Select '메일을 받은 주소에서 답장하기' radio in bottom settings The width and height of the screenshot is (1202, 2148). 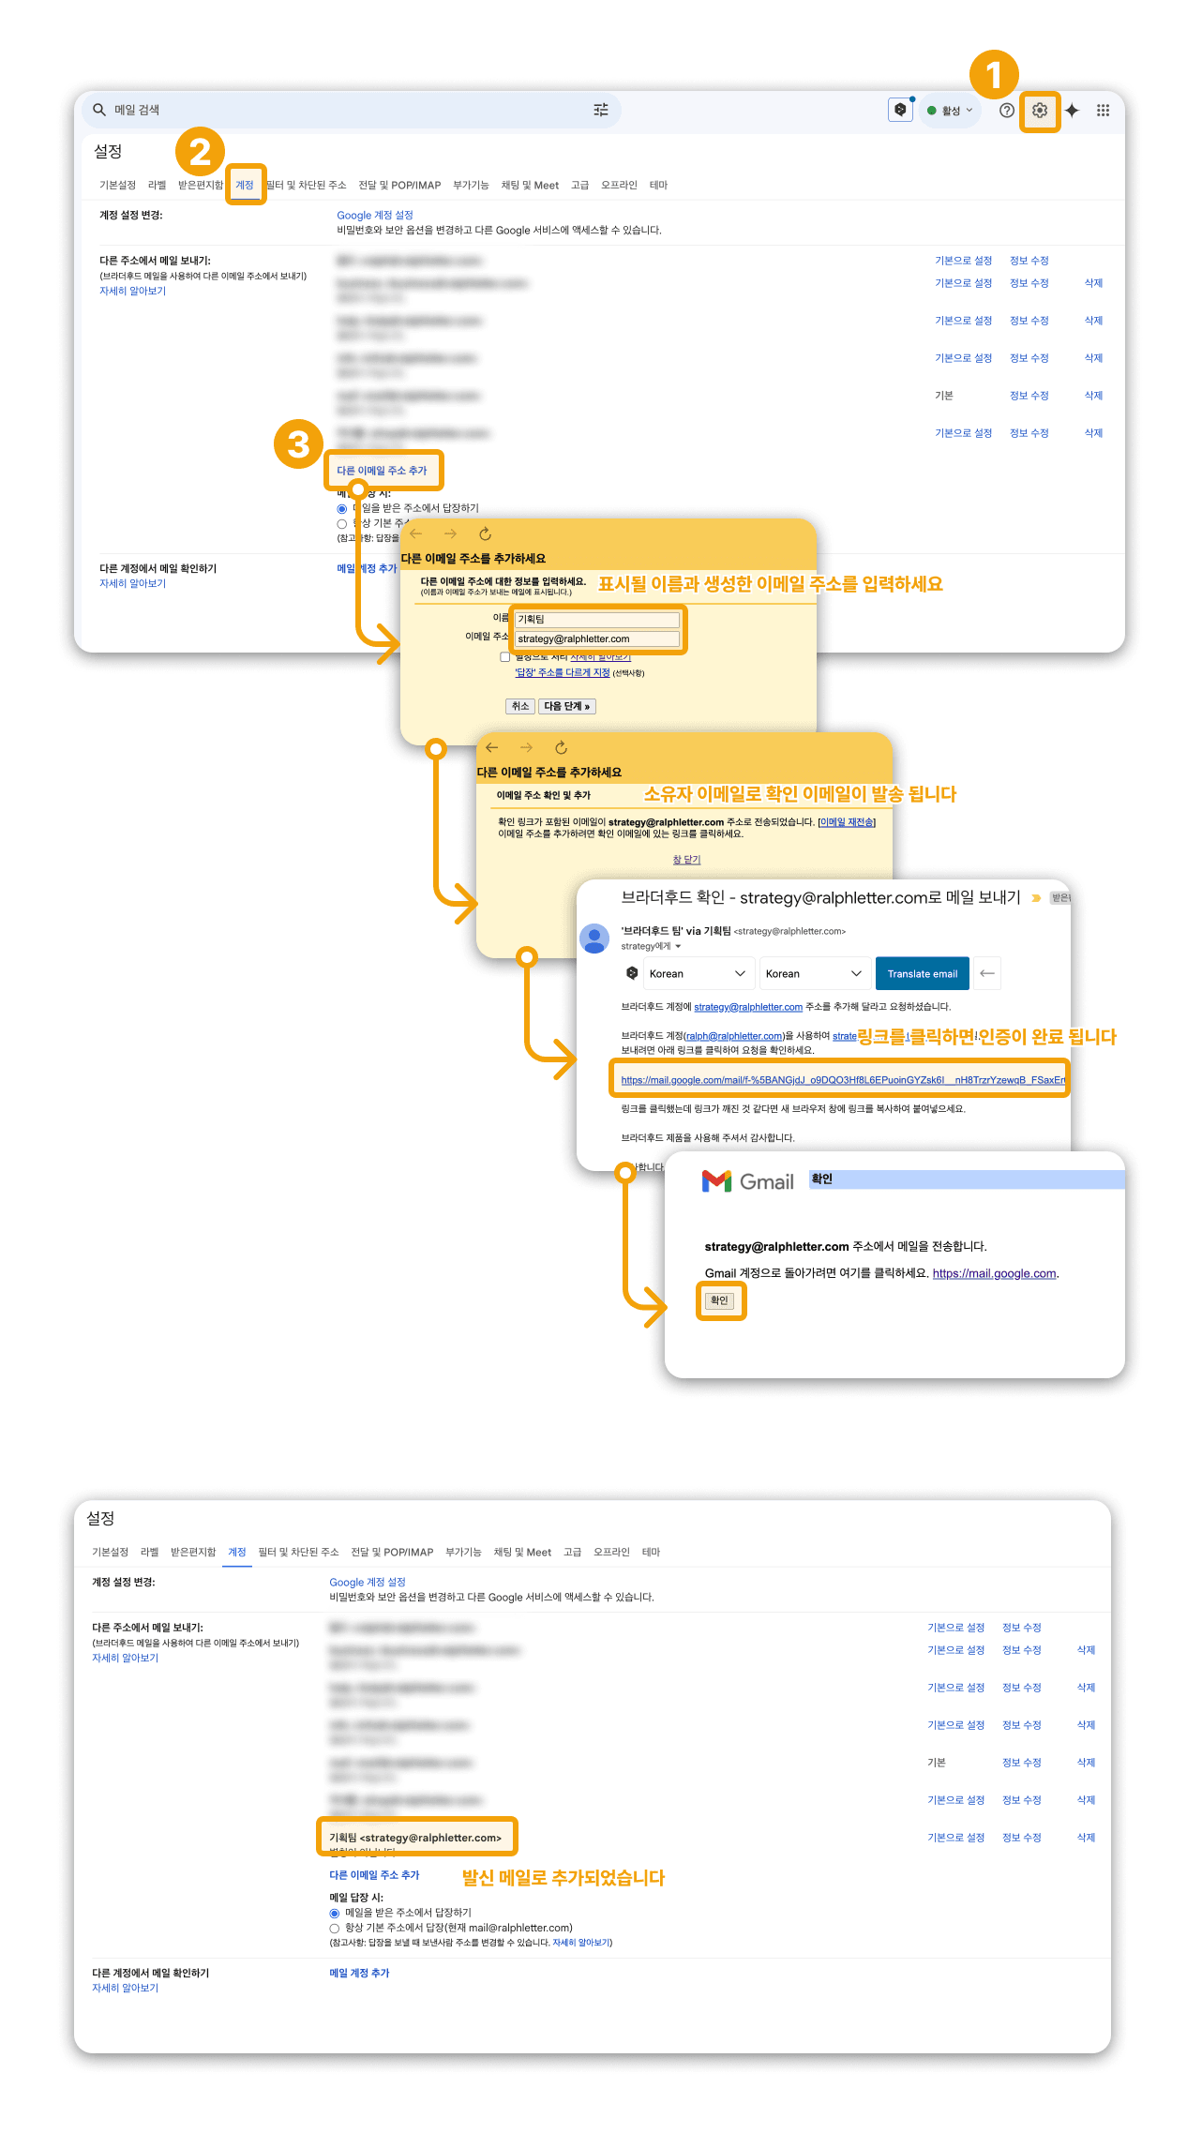(335, 1913)
